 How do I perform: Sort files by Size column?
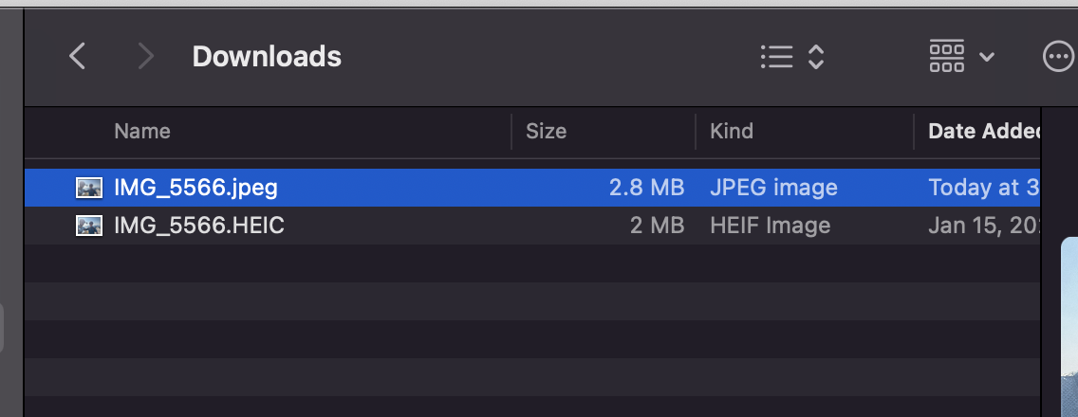tap(546, 131)
